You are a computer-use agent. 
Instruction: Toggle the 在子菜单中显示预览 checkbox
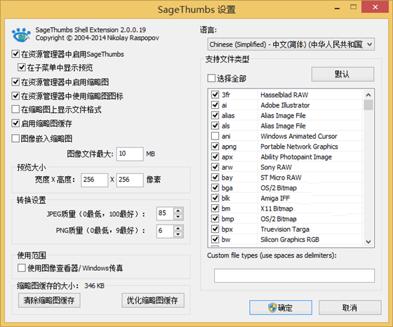[x=22, y=67]
